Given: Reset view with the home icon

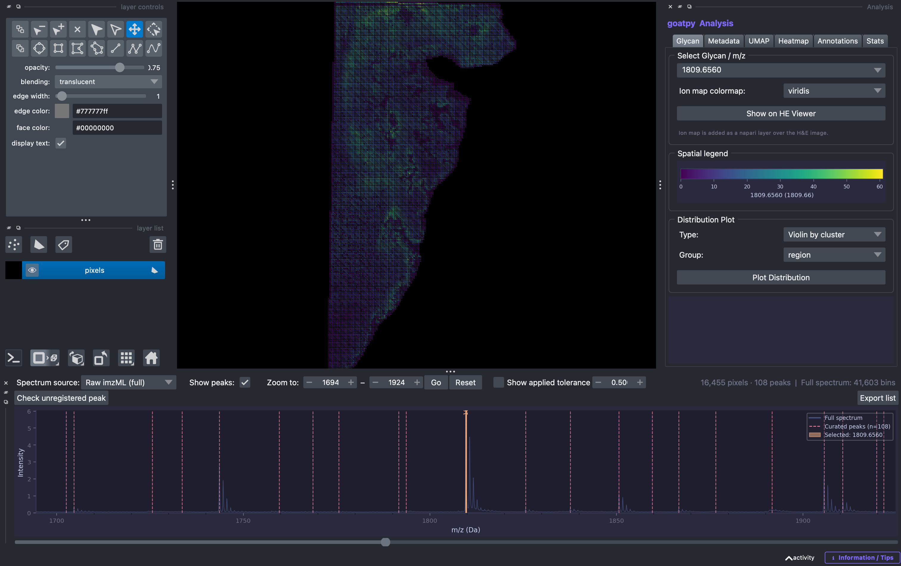Looking at the screenshot, I should coord(151,358).
